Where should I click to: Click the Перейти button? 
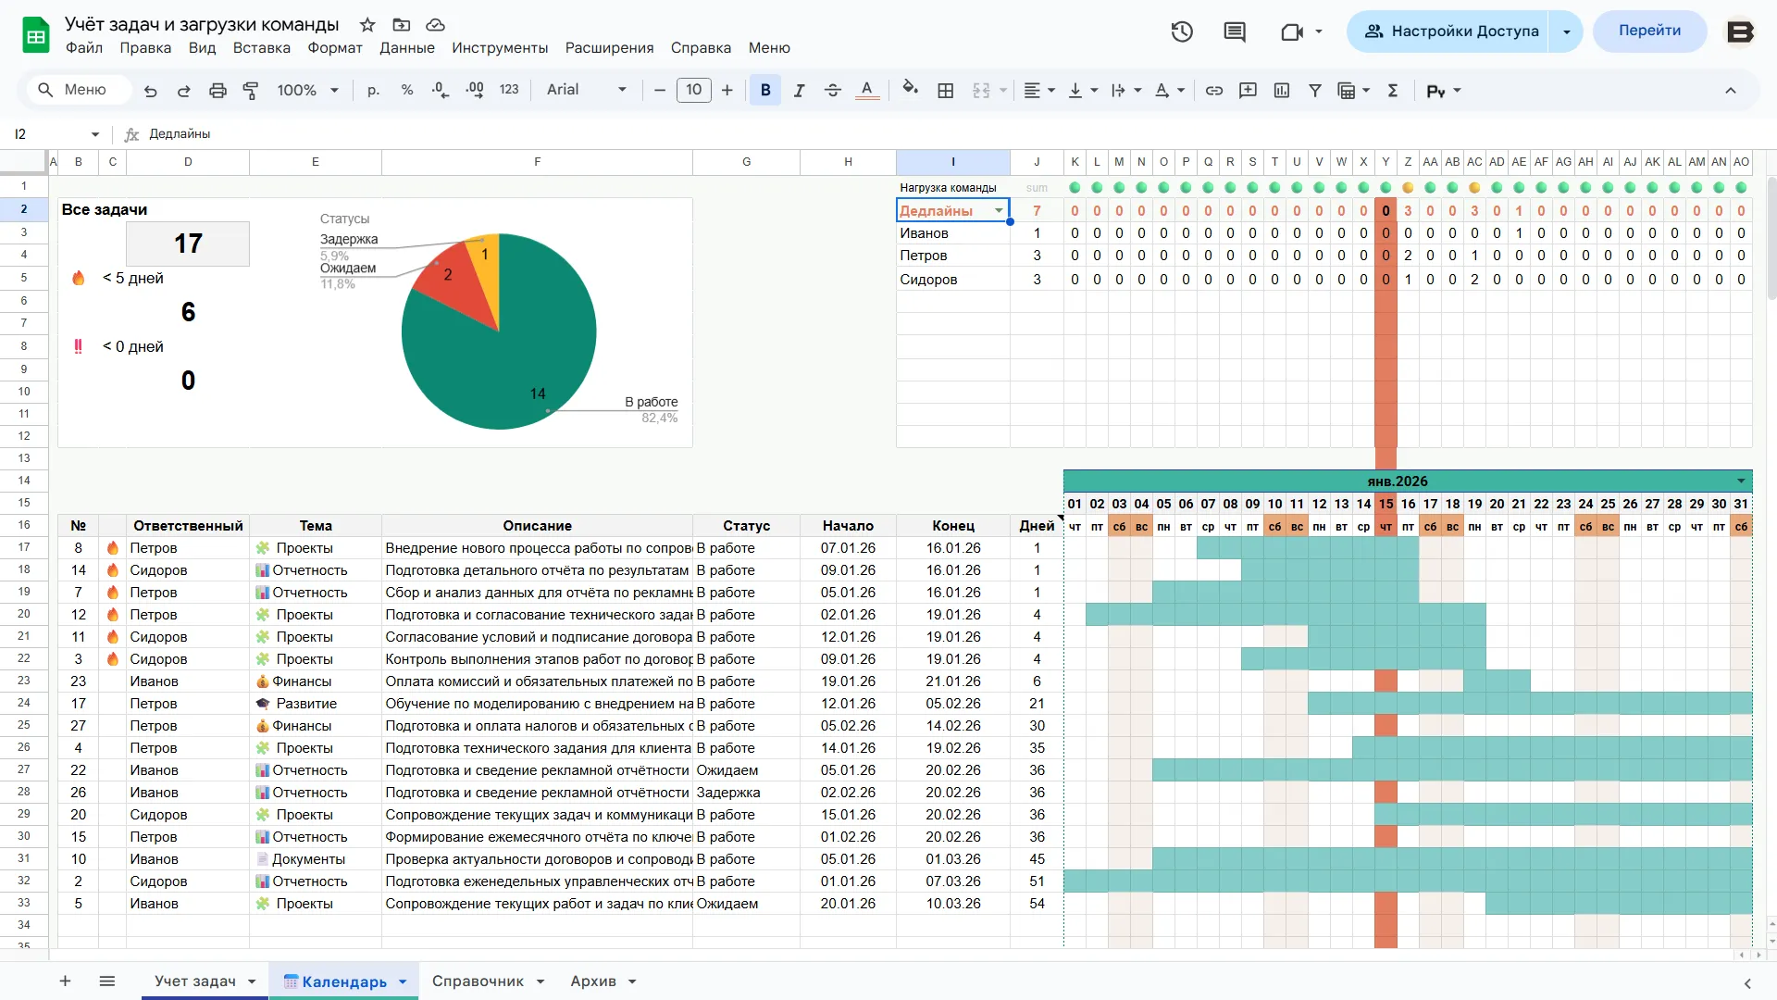point(1650,31)
